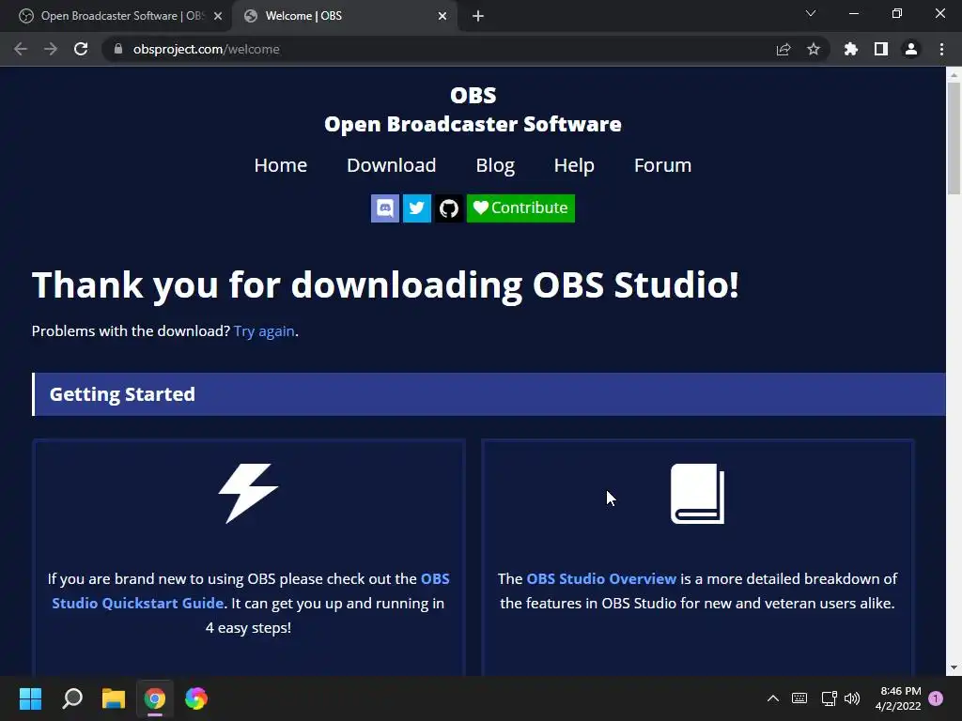
Task: Click the book overview icon
Action: (x=698, y=494)
